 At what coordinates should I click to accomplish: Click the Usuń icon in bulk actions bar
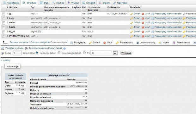[x=105, y=43]
